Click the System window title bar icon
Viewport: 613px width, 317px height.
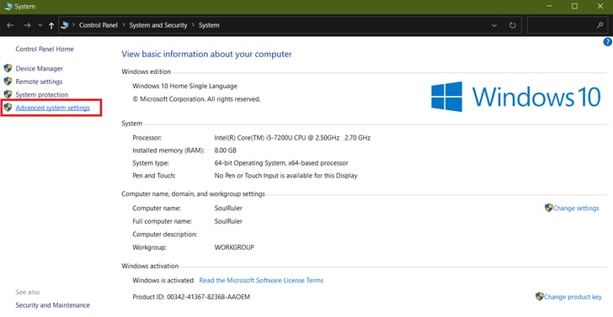tap(8, 7)
